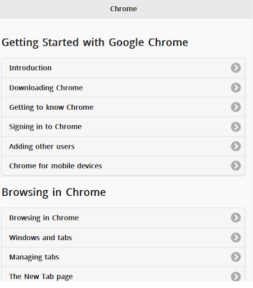Open Managing tabs lesson
The width and height of the screenshot is (253, 288).
123,257
